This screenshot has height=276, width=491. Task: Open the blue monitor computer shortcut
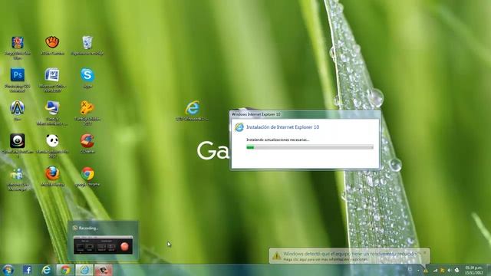point(52,108)
